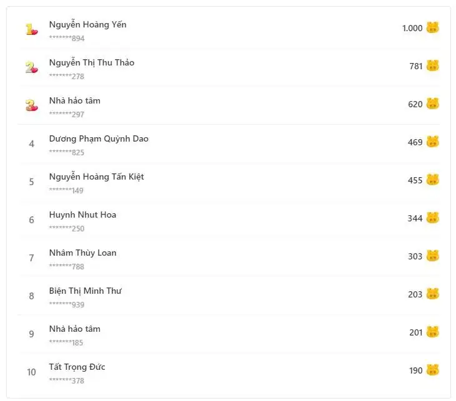This screenshot has width=456, height=401.
Task: Click on Nguyễn Hoàng Tấn Kiệt
Action: pos(96,177)
